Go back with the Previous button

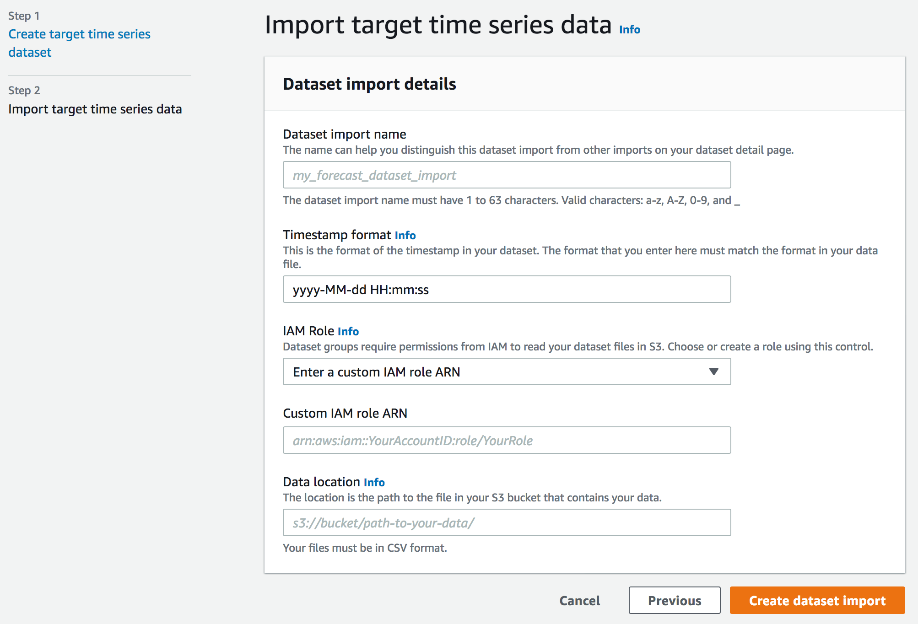(x=675, y=600)
